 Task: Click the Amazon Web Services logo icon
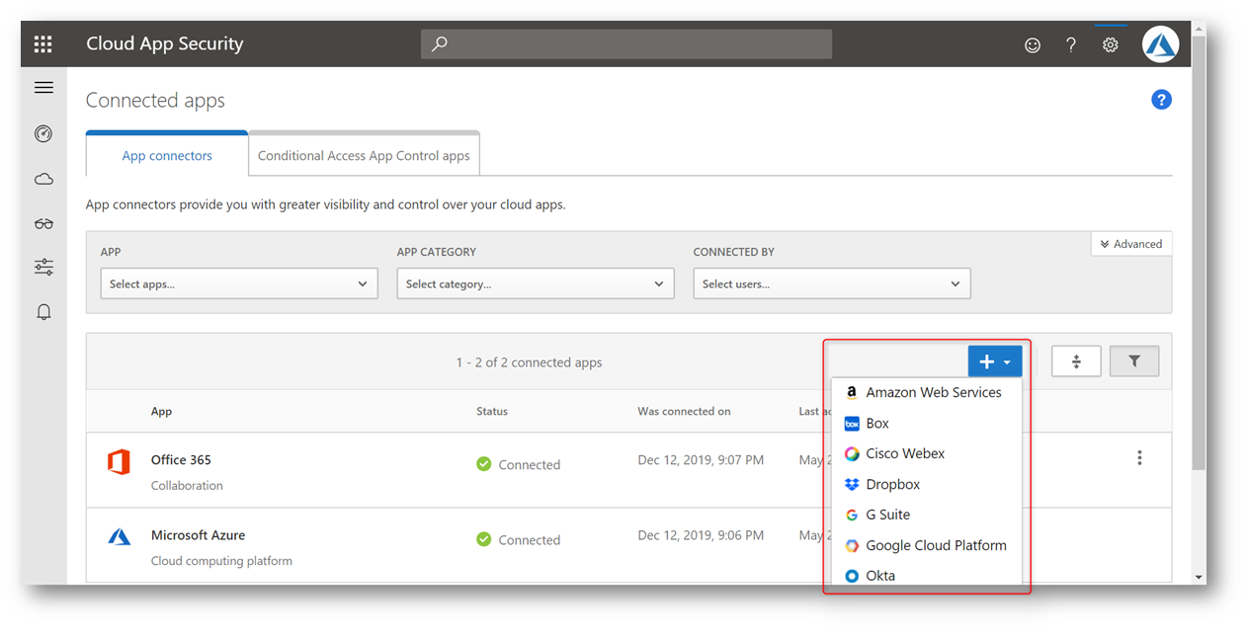point(852,392)
